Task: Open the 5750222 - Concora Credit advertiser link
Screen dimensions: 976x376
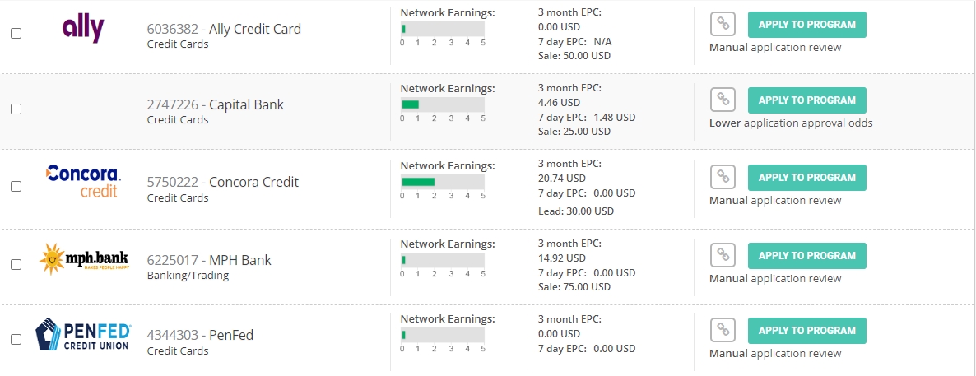Action: click(x=223, y=182)
